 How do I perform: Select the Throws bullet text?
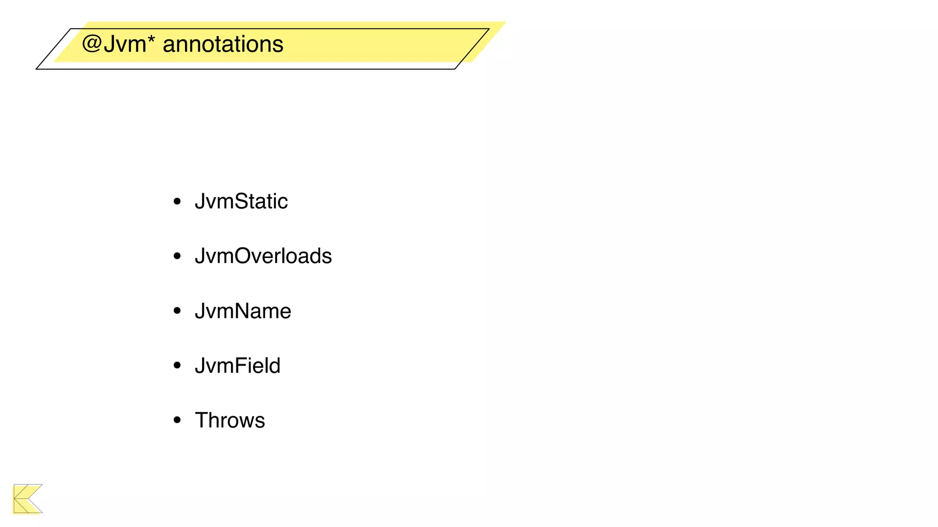tap(230, 420)
